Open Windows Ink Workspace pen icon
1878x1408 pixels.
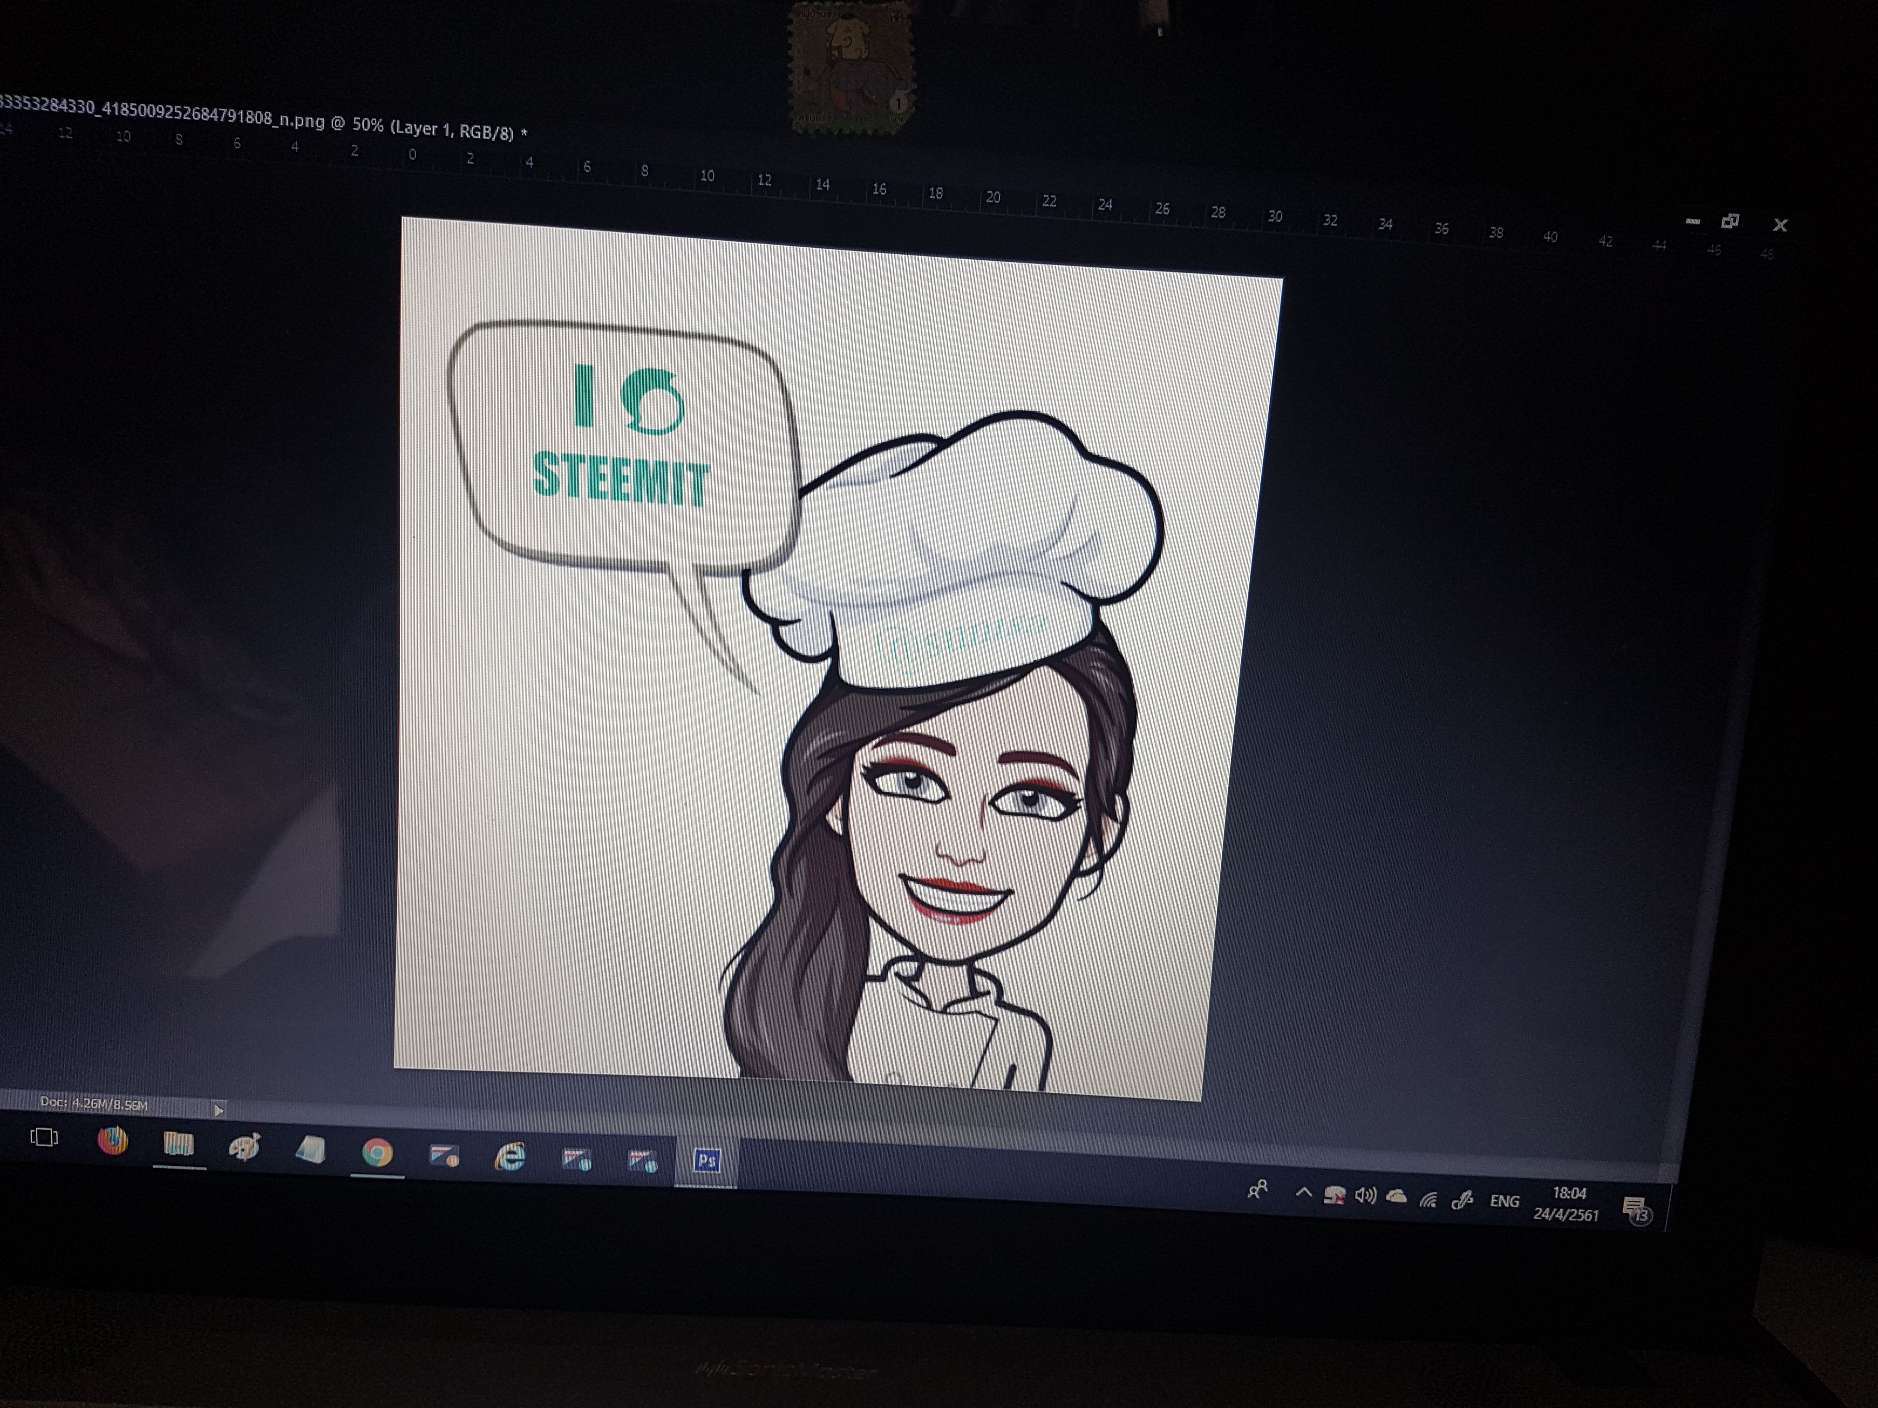coord(1461,1199)
